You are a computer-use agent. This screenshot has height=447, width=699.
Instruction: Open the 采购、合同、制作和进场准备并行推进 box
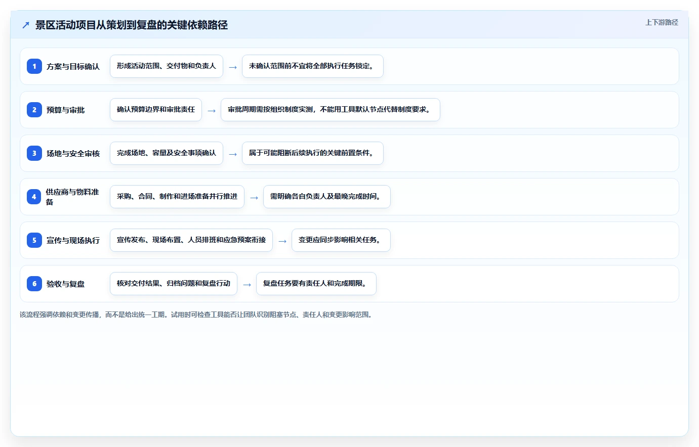177,197
